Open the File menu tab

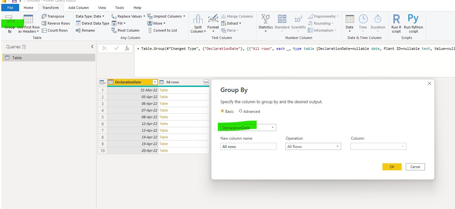tap(10, 8)
